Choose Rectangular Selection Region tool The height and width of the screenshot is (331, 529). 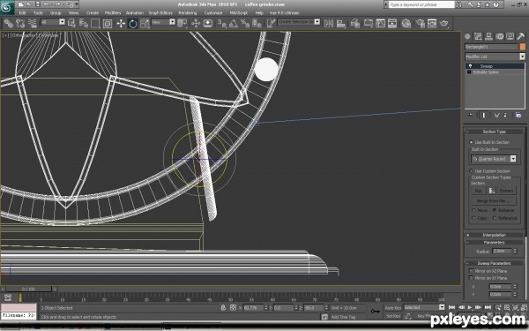tap(95, 23)
